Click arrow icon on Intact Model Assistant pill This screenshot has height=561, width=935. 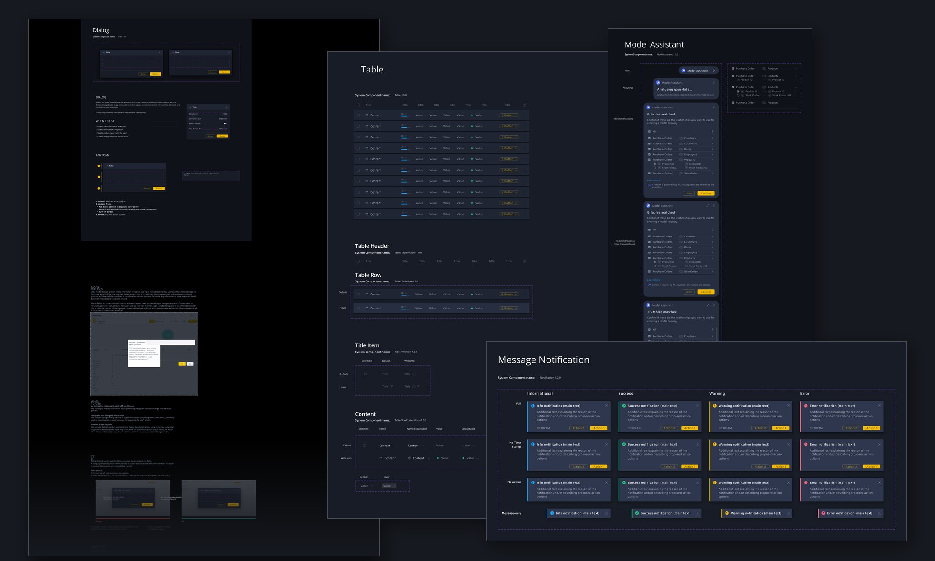click(714, 71)
